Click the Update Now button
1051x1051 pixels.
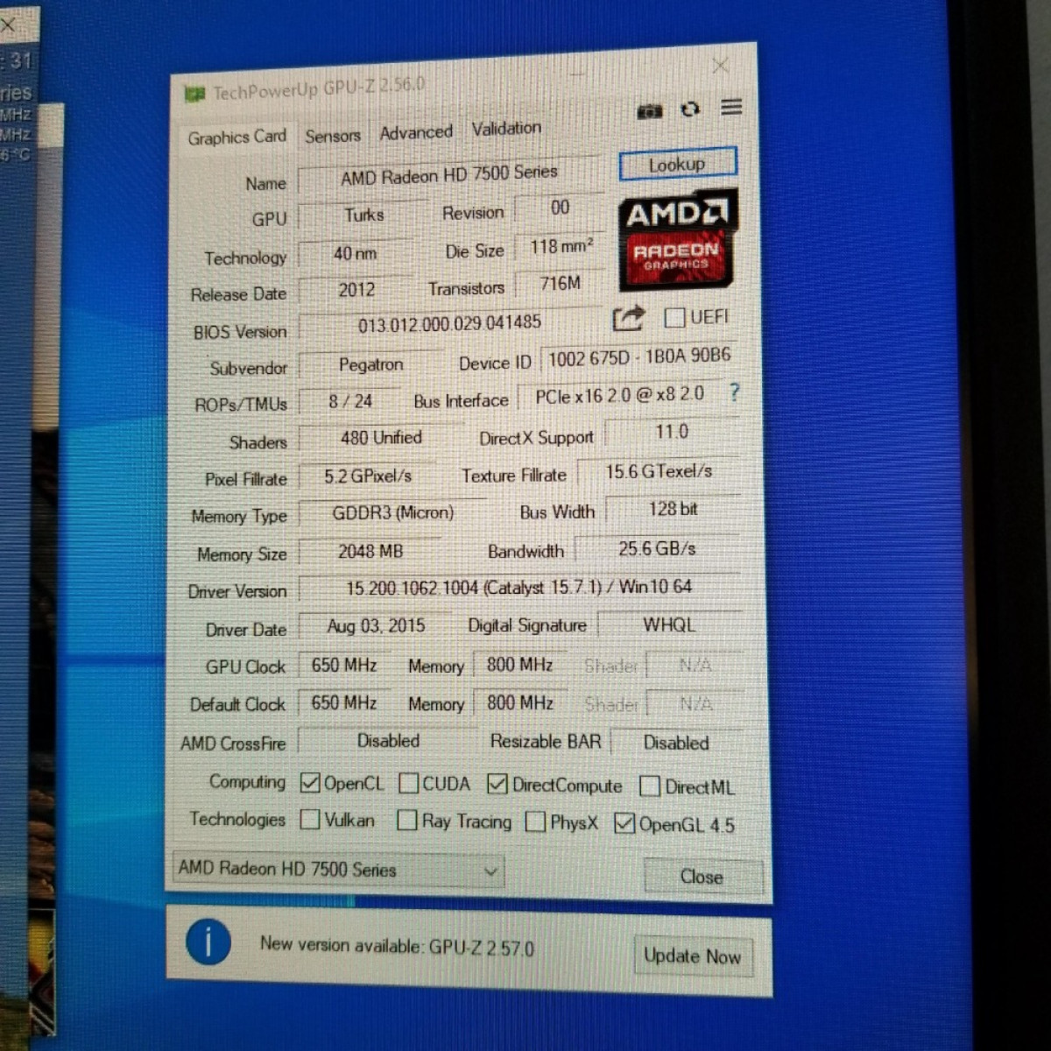click(x=692, y=956)
